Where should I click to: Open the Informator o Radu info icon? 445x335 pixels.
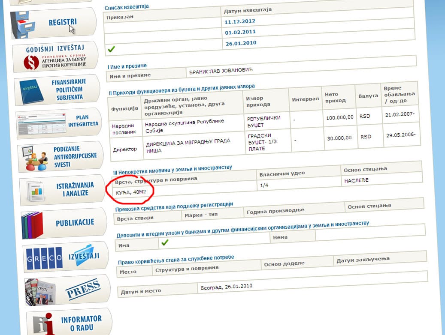[x=43, y=323]
